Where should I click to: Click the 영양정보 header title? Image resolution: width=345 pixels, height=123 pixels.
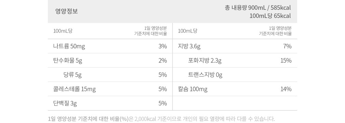(67, 11)
